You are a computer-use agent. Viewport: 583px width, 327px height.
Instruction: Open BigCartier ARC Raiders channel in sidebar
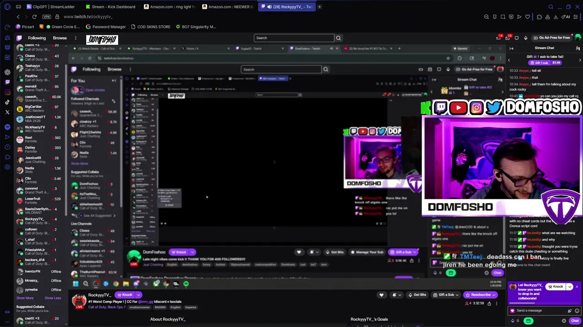pos(39,109)
